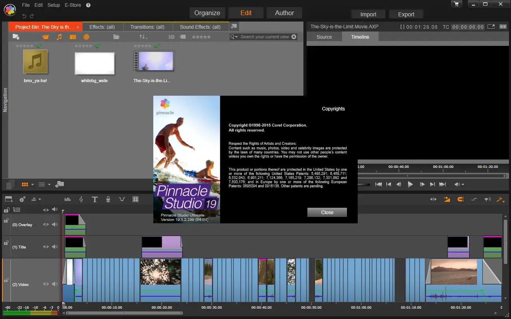This screenshot has height=319, width=511.
Task: Show photos filter camera icon
Action: [x=73, y=37]
